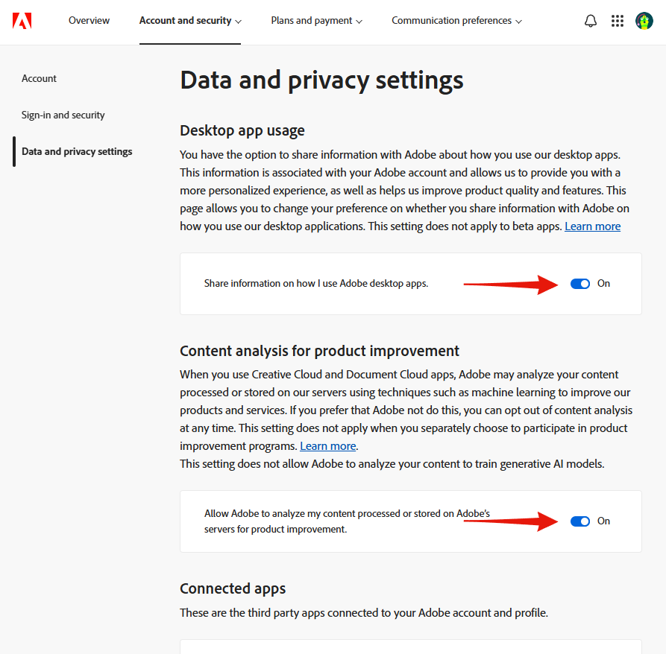Image resolution: width=666 pixels, height=654 pixels.
Task: Open the notifications bell
Action: coord(591,21)
